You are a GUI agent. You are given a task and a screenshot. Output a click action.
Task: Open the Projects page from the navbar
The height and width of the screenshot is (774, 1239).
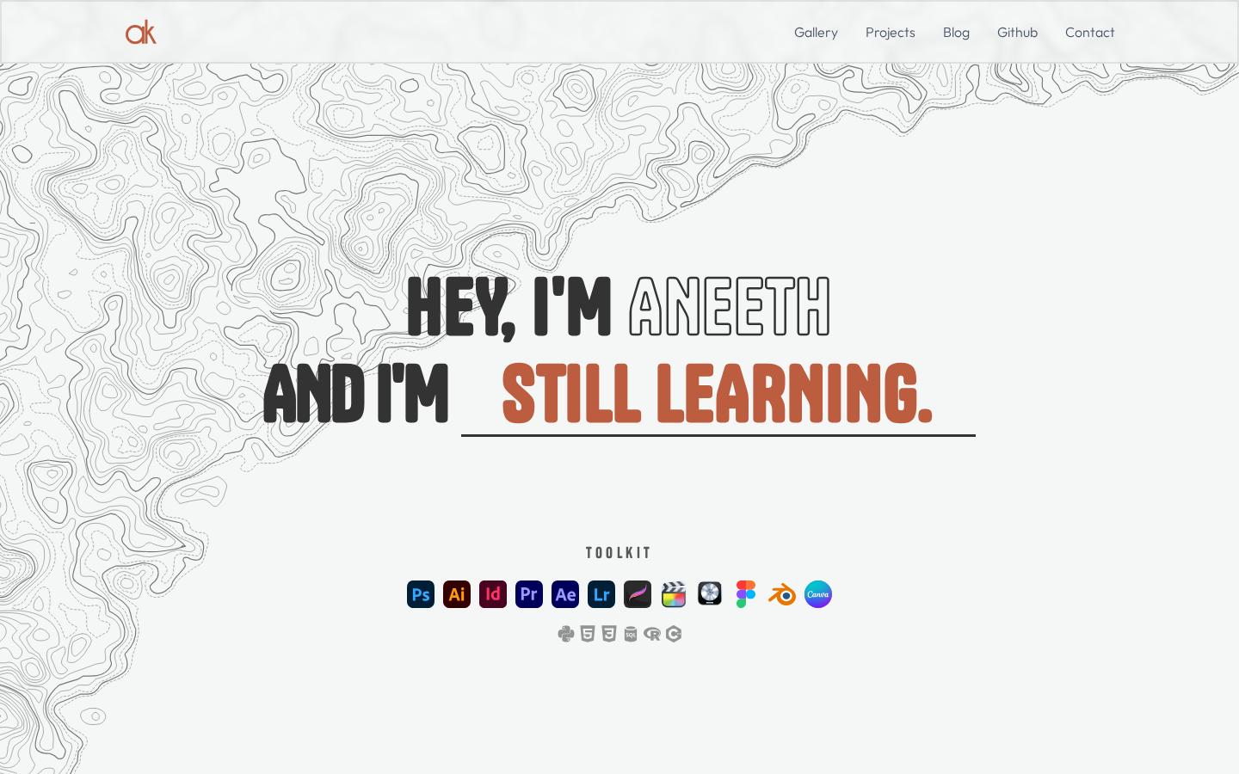point(891,33)
